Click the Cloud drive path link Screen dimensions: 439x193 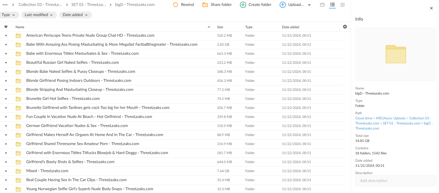[x=363, y=118]
